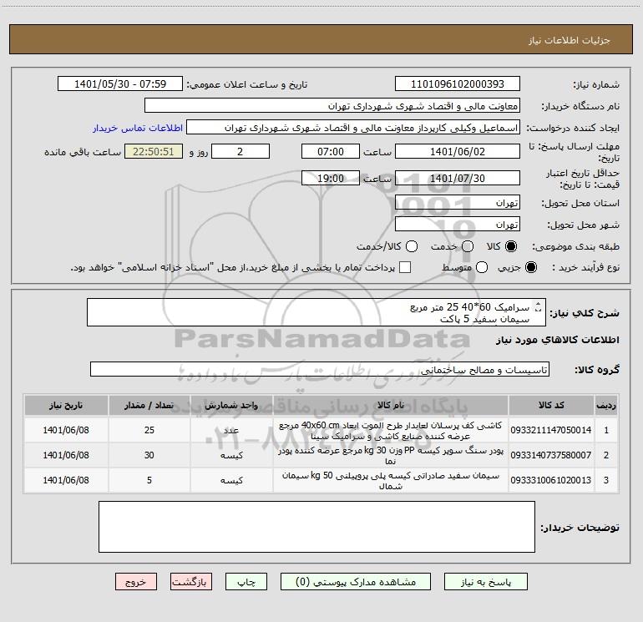Click product code 0933310061020013
643x622 pixels.
pyautogui.click(x=551, y=480)
